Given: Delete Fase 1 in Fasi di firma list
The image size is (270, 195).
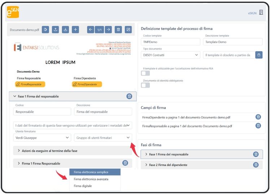Looking at the screenshot, I should 256,154.
